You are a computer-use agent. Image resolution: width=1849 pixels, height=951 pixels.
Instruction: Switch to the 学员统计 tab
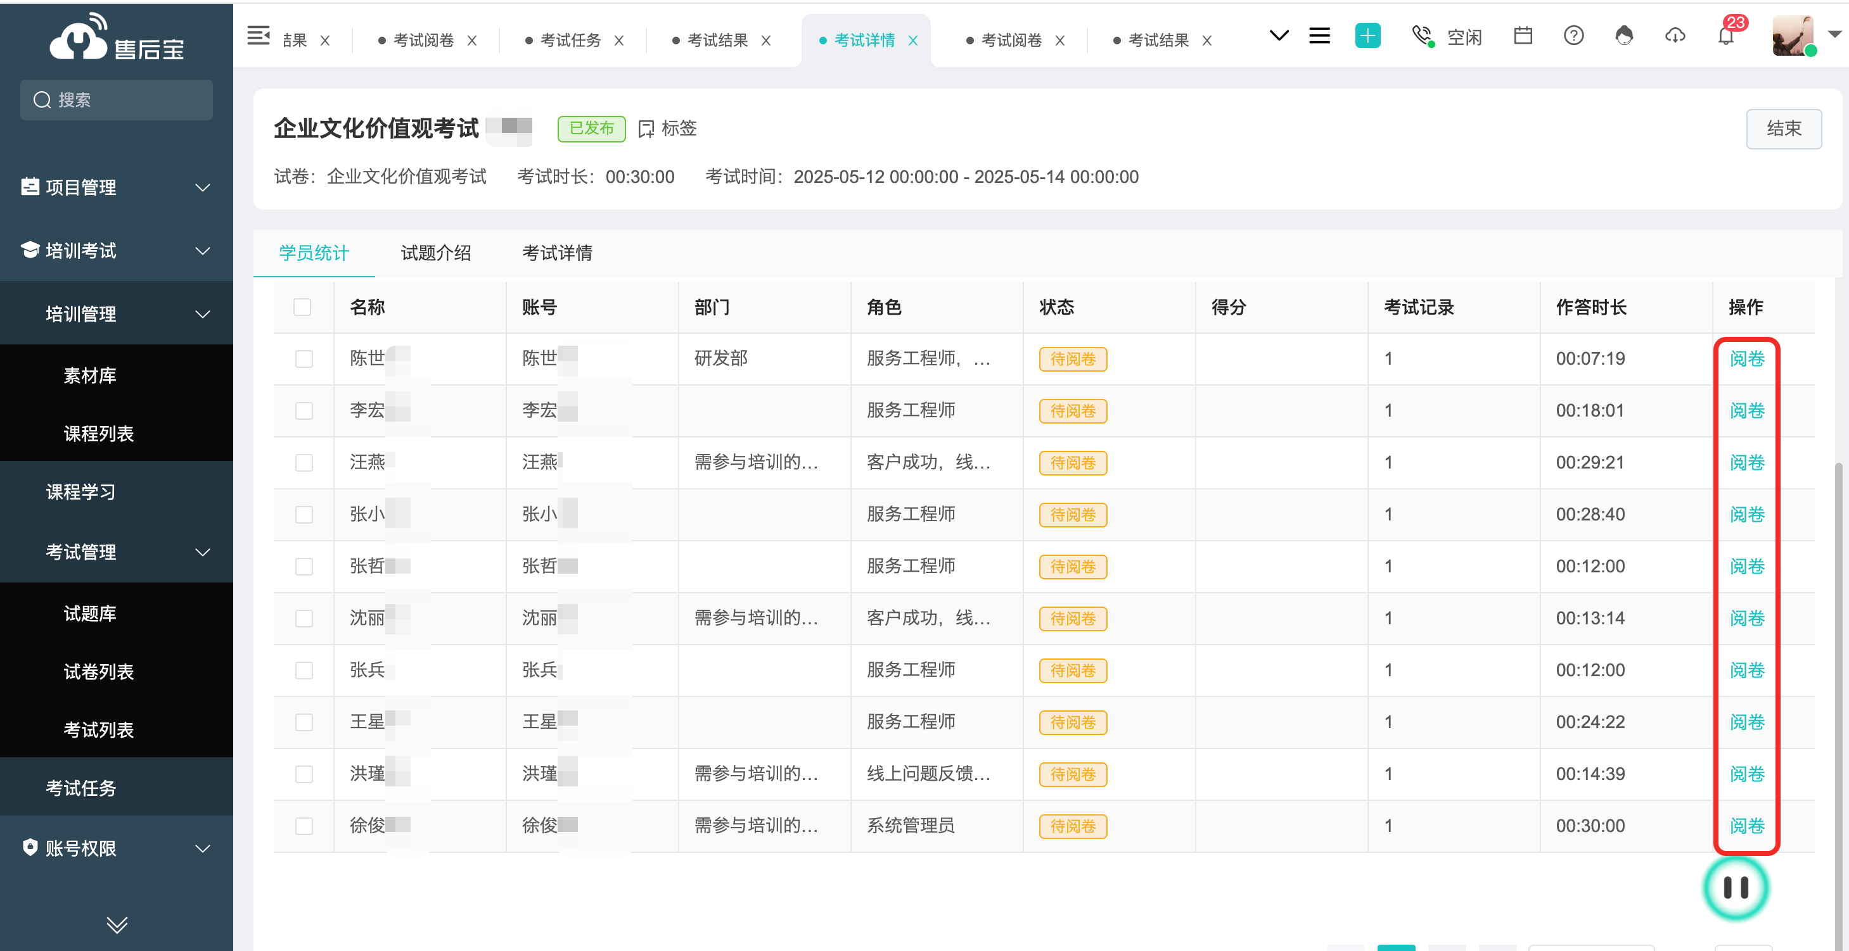(x=314, y=253)
